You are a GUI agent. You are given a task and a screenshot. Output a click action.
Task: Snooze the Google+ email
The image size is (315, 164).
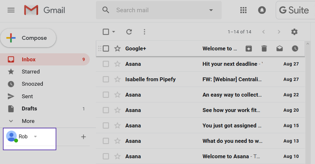click(295, 48)
